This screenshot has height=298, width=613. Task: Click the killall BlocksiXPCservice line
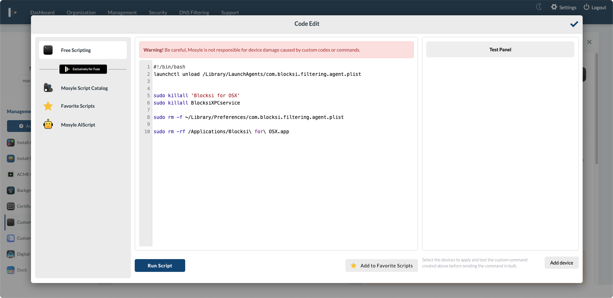[x=197, y=103]
